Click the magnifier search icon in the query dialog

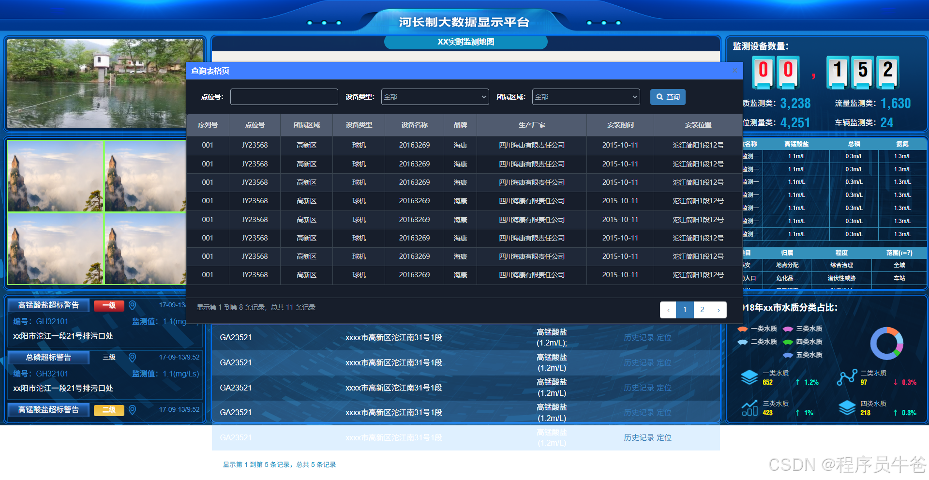(x=660, y=97)
